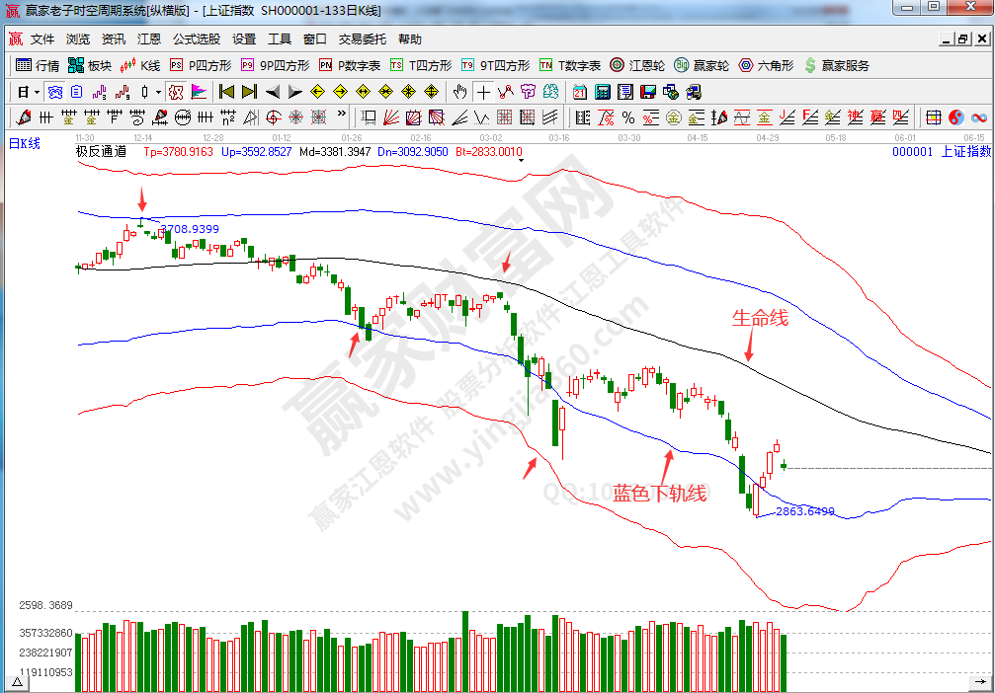The width and height of the screenshot is (995, 693).
Task: Toggle the crosshair cursor tool
Action: click(x=482, y=92)
